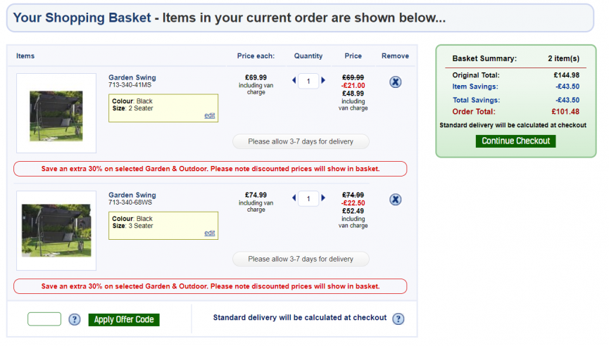The width and height of the screenshot is (609, 346).
Task: Click Apply Offer Code button
Action: click(124, 319)
